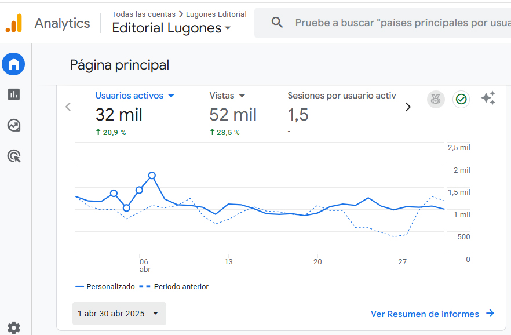Image resolution: width=511 pixels, height=335 pixels.
Task: Click the Google Analytics logo
Action: [x=14, y=23]
